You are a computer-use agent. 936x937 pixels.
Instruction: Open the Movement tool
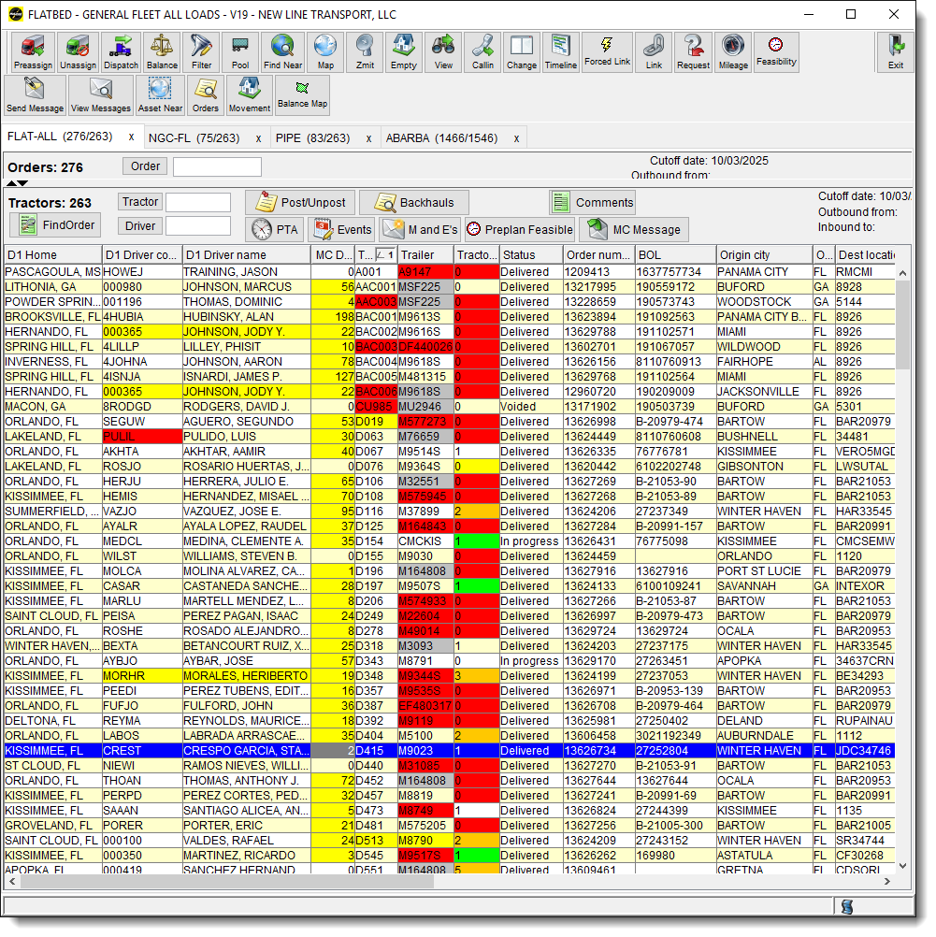[250, 95]
